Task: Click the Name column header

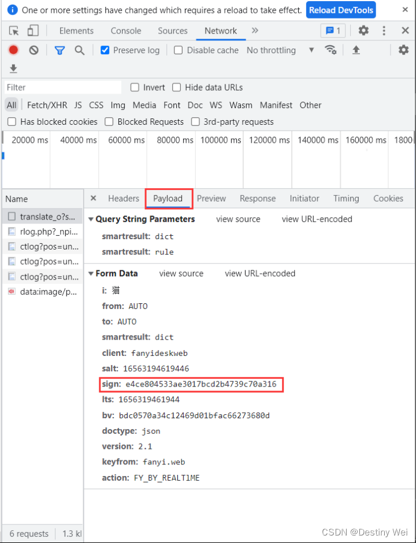Action: pyautogui.click(x=42, y=199)
